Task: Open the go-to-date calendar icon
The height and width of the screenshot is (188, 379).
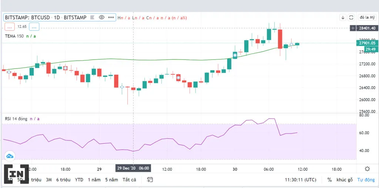Action: point(150,179)
